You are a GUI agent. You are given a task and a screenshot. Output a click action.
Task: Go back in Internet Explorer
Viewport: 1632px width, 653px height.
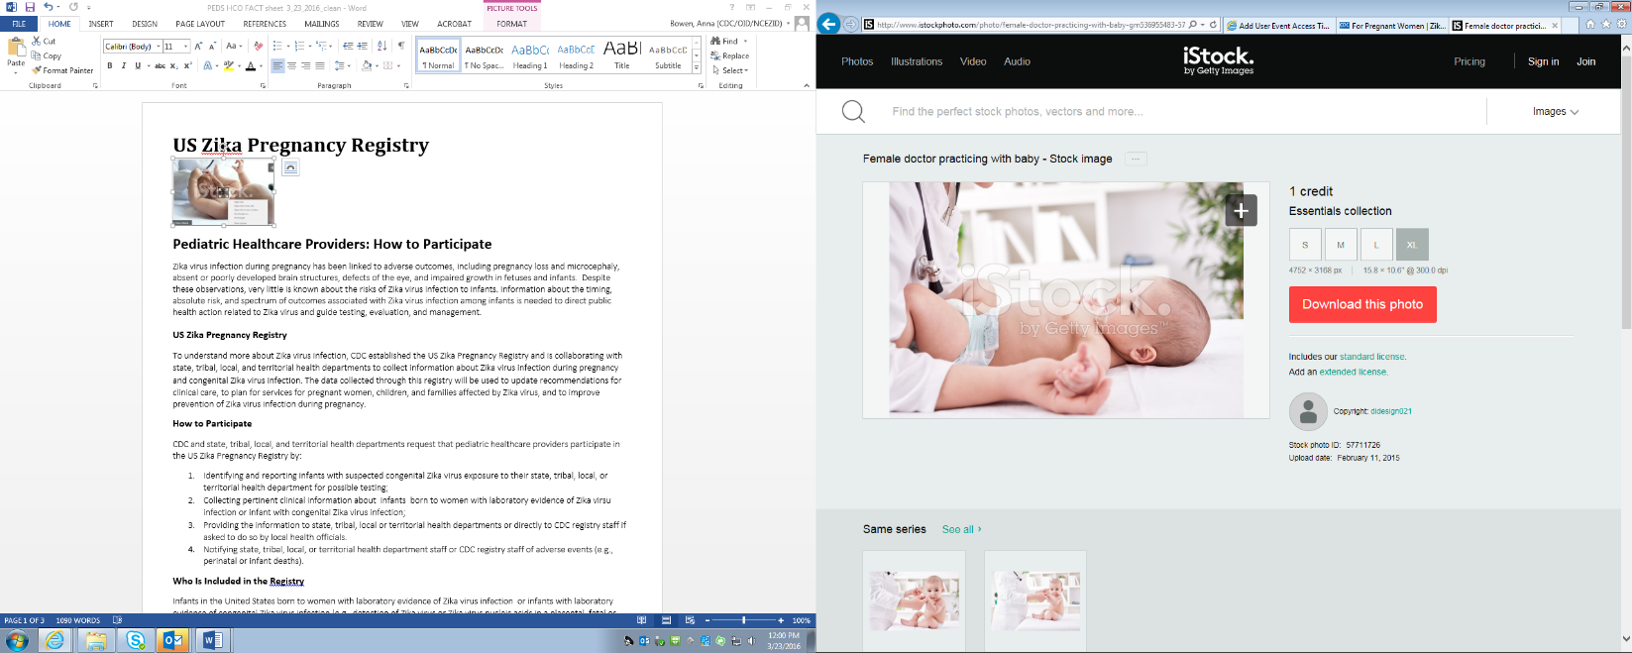click(x=829, y=24)
